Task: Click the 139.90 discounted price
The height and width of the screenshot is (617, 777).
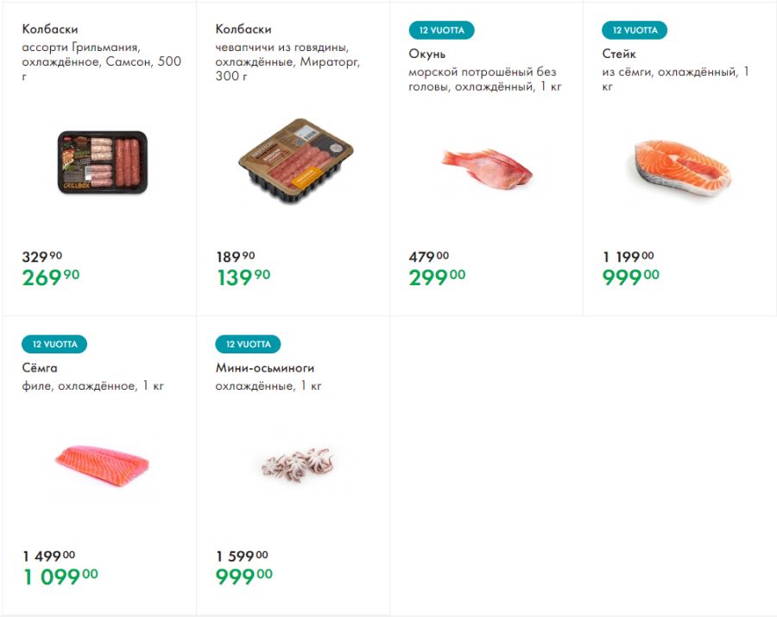Action: 243,277
